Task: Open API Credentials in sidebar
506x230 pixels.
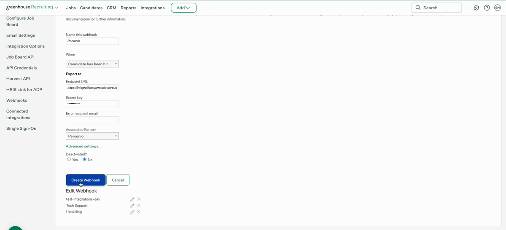Action: pyautogui.click(x=22, y=68)
